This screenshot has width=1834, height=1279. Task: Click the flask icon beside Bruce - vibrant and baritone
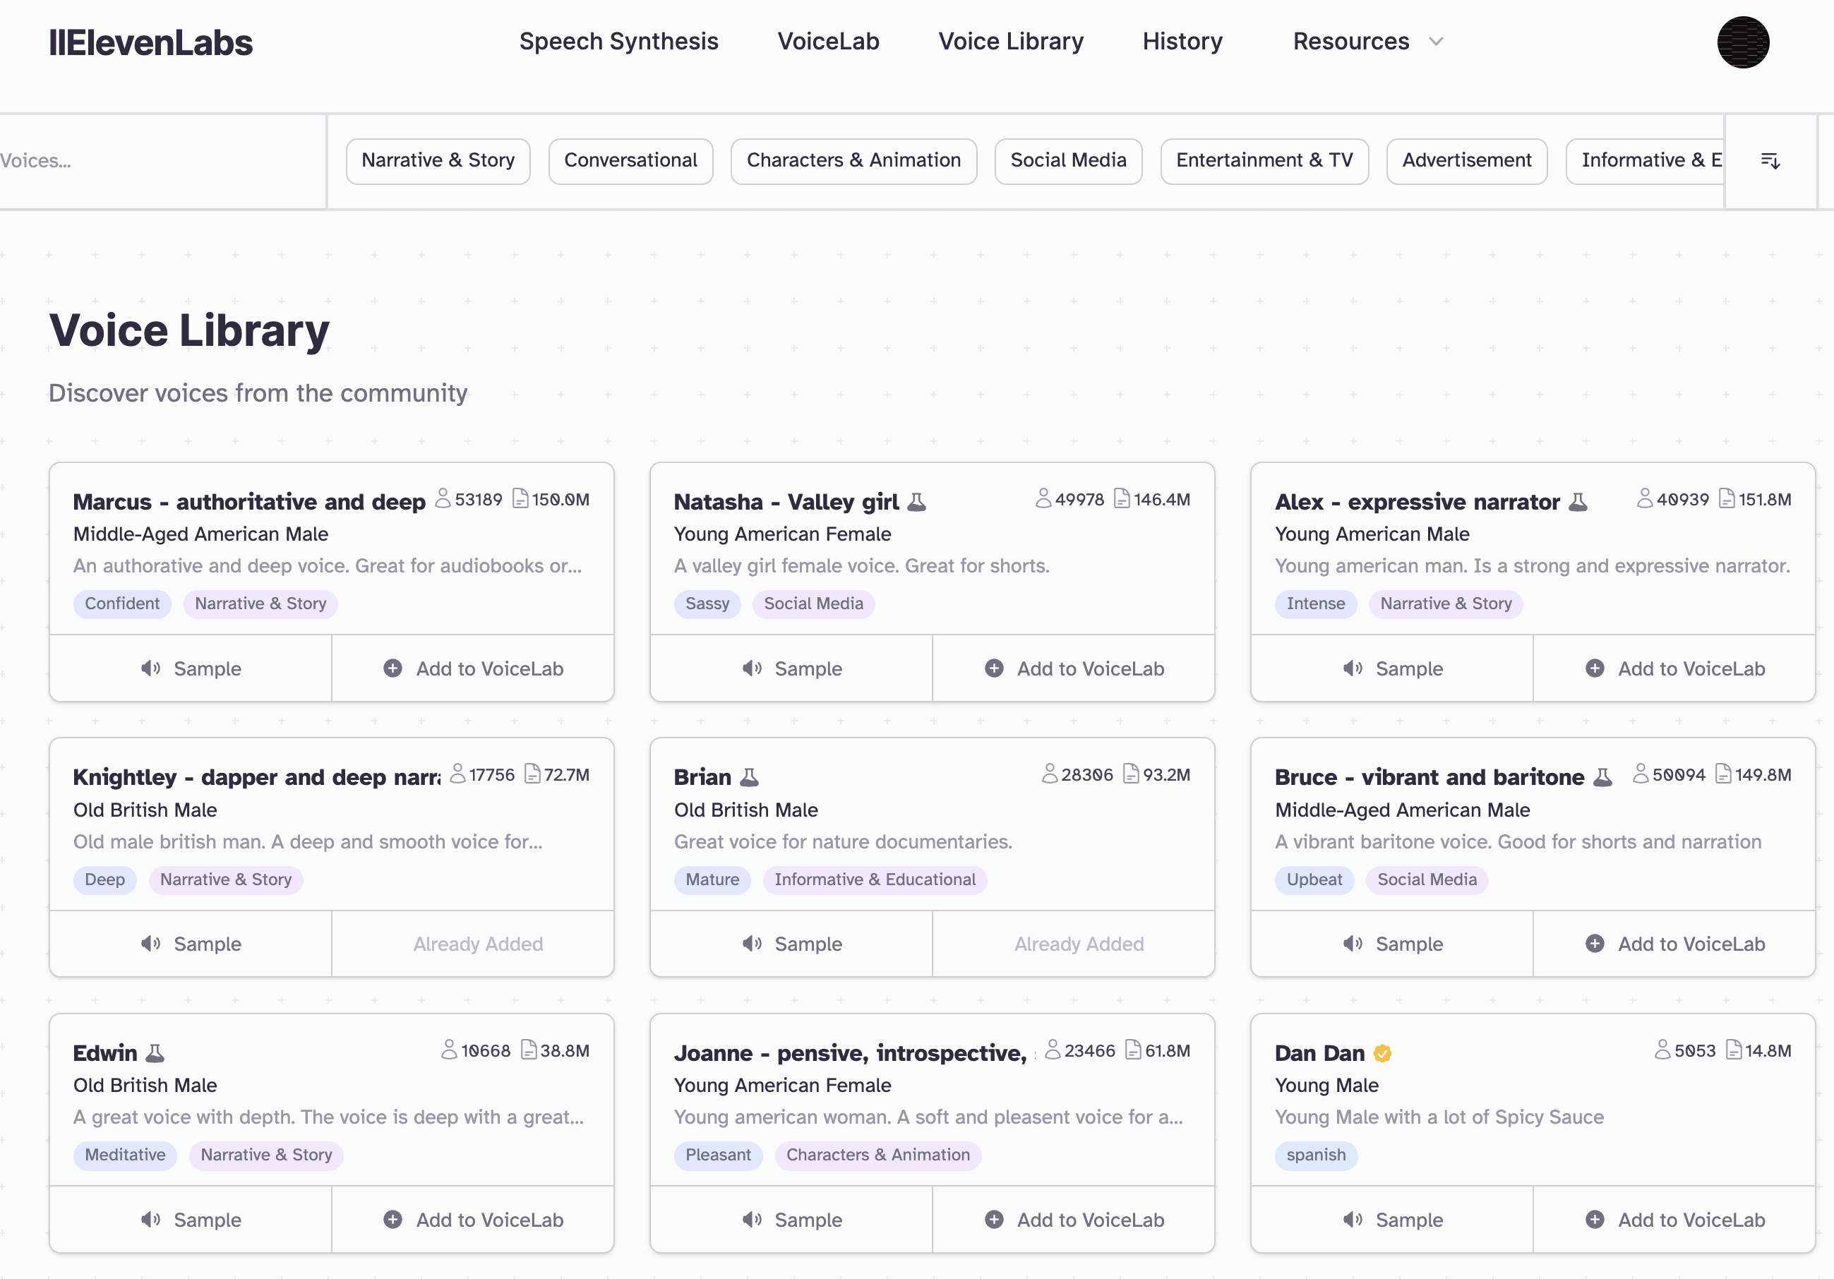[x=1603, y=777]
